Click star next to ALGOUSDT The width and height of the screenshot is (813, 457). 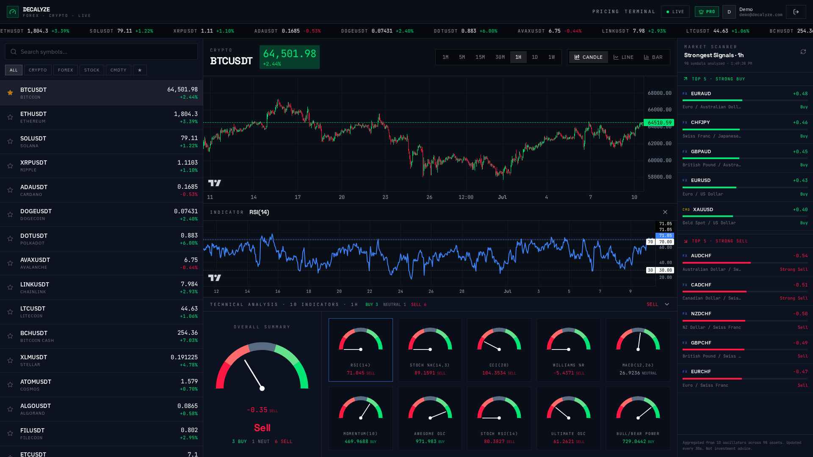coord(10,409)
